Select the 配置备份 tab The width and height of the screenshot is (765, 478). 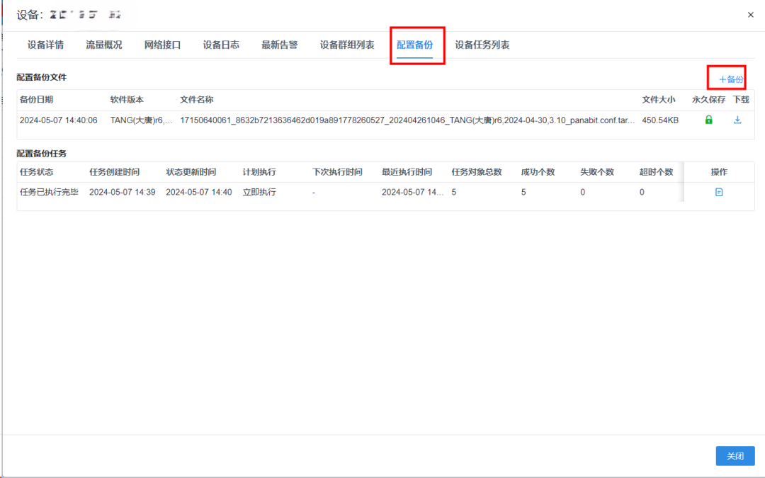click(x=414, y=45)
